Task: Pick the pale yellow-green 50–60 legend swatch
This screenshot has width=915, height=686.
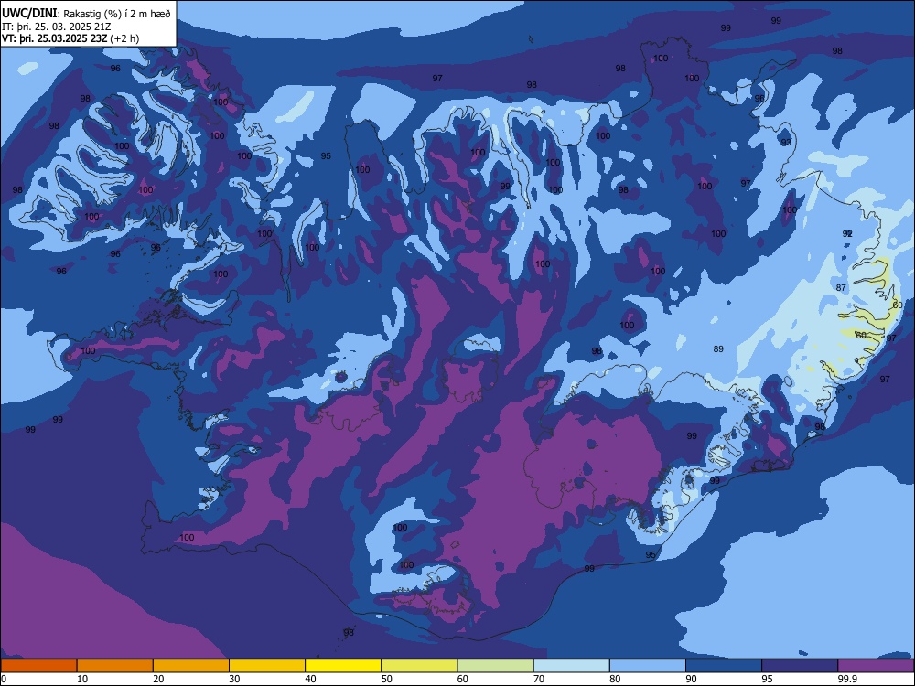Action: (x=420, y=666)
